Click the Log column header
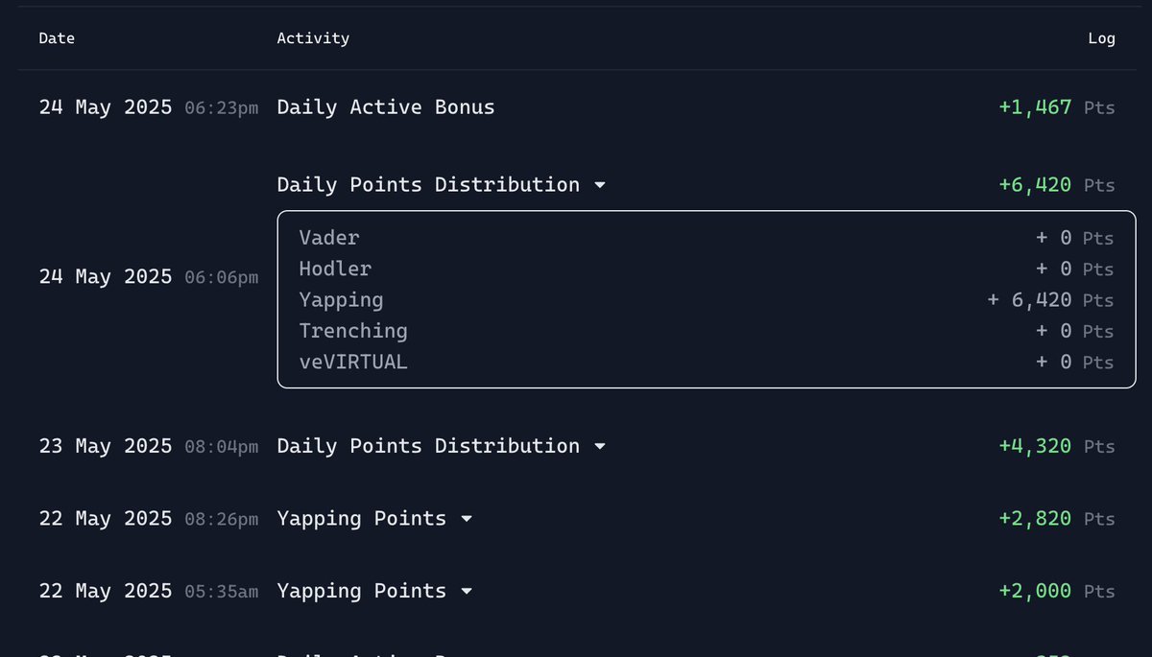 [x=1101, y=38]
